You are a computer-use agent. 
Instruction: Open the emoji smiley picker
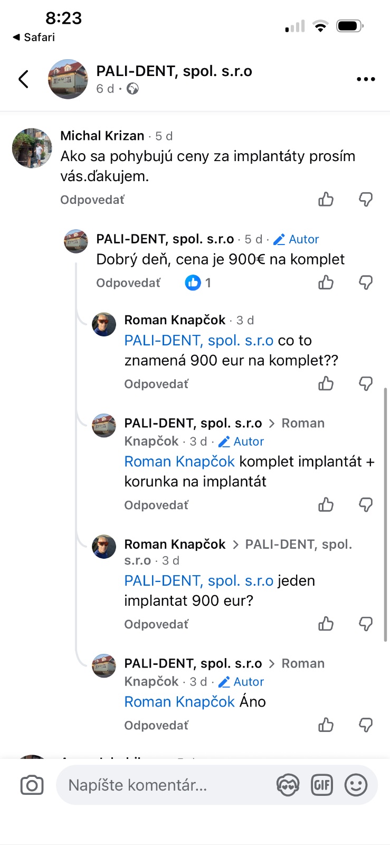356,785
